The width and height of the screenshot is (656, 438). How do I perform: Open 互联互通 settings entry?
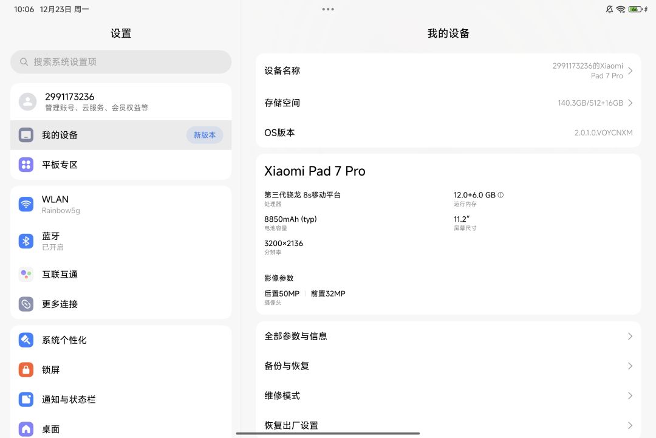(x=121, y=275)
